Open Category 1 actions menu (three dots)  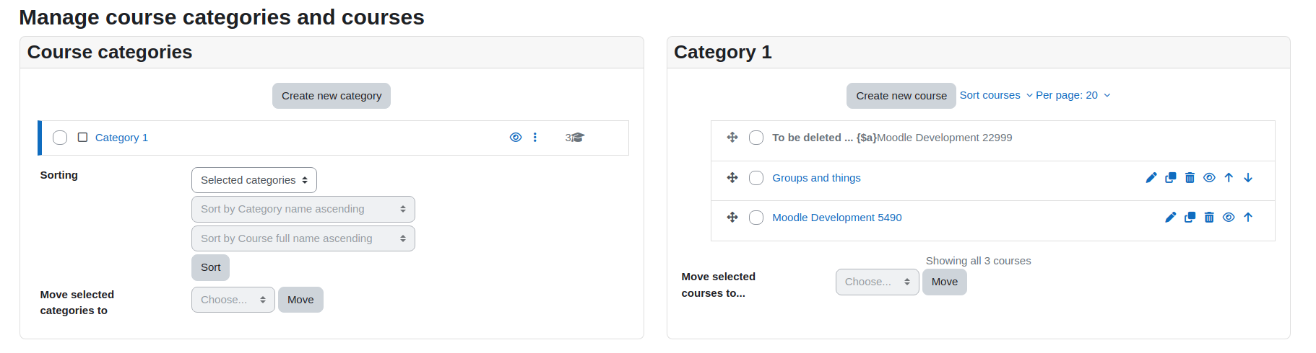pos(535,138)
